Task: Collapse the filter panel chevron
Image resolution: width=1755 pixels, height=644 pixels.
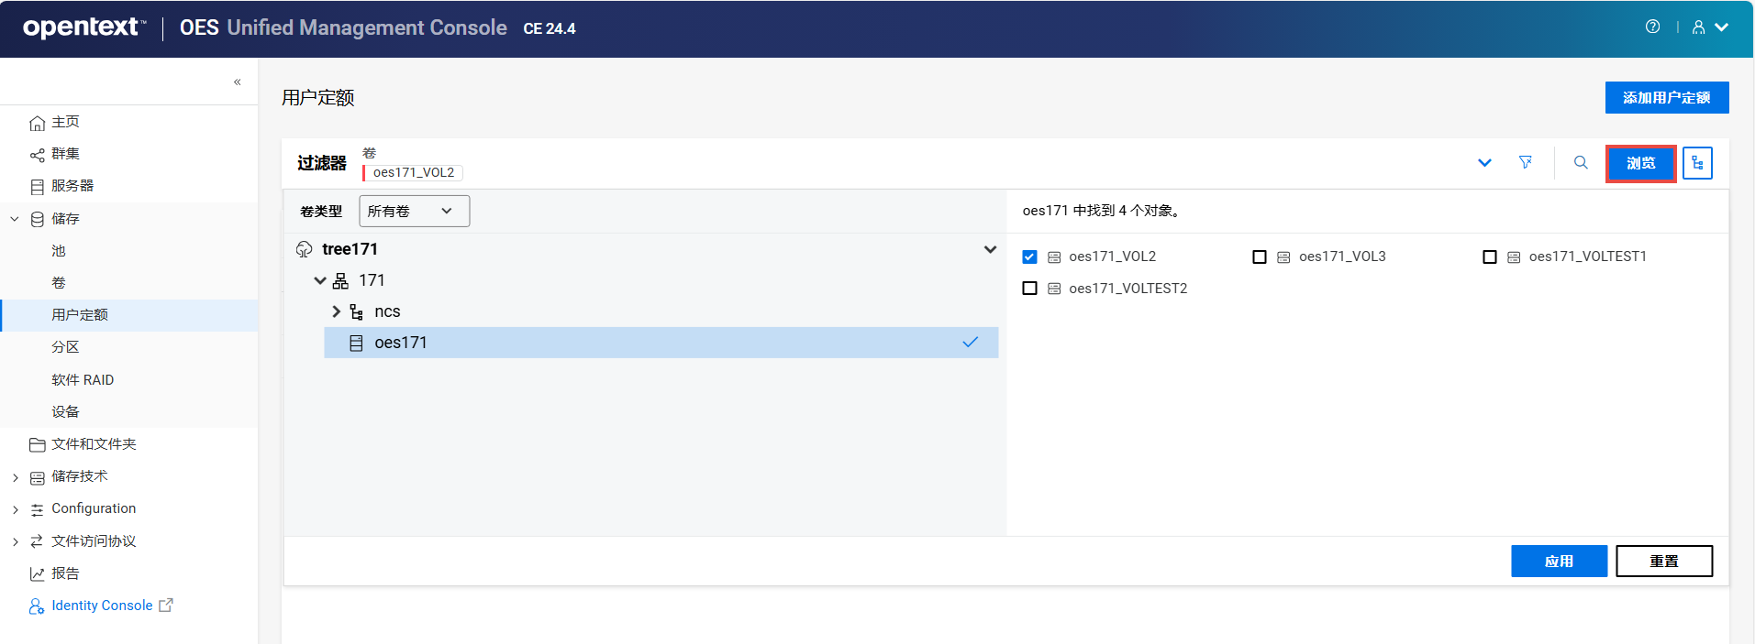Action: [x=1484, y=163]
